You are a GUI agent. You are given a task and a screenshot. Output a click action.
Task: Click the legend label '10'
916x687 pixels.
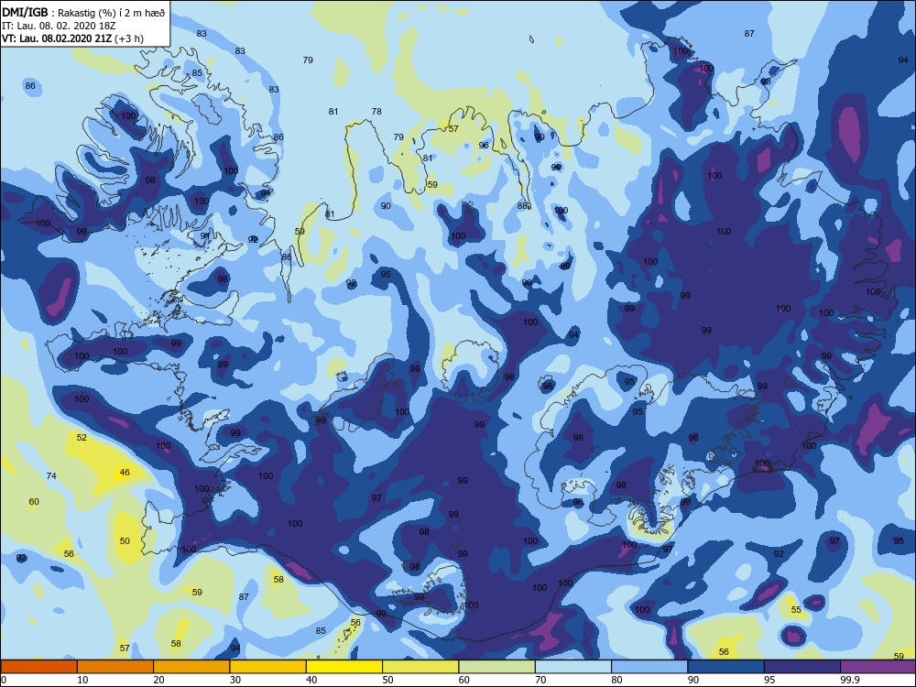(83, 680)
